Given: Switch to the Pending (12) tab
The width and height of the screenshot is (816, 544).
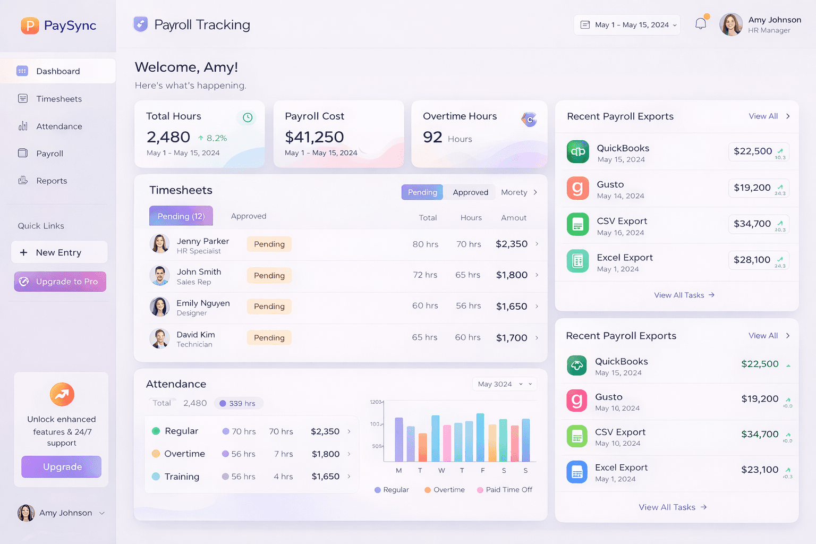Looking at the screenshot, I should pos(181,216).
